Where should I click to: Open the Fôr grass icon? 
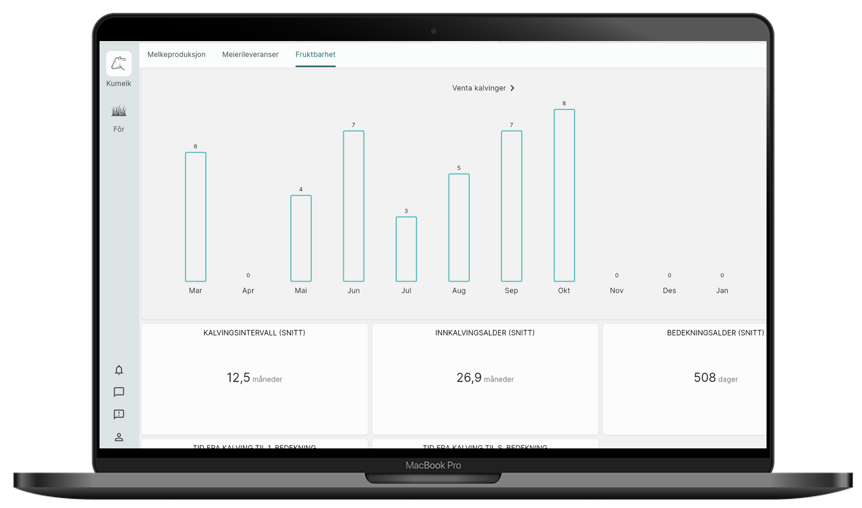click(119, 111)
